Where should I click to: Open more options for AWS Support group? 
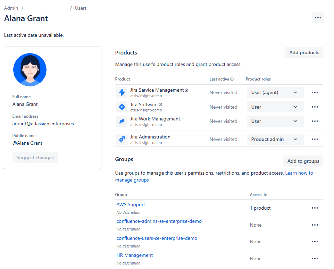315,208
